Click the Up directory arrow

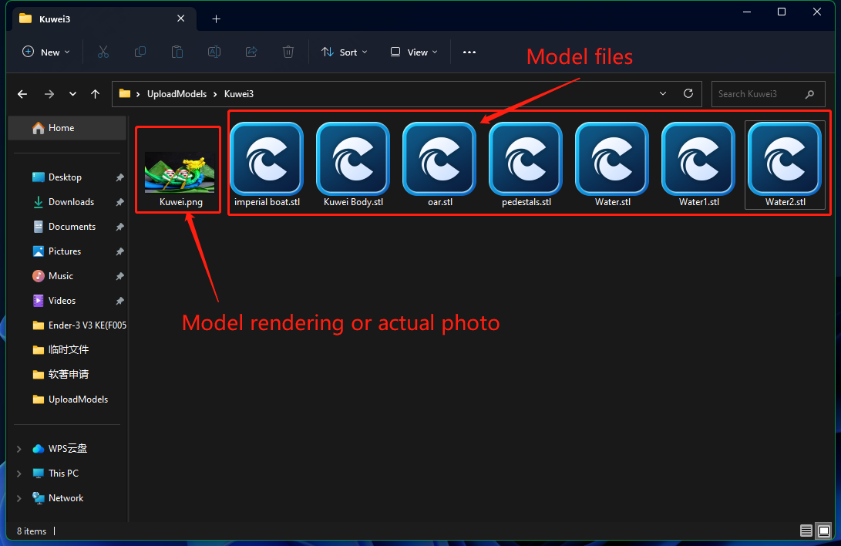(95, 94)
